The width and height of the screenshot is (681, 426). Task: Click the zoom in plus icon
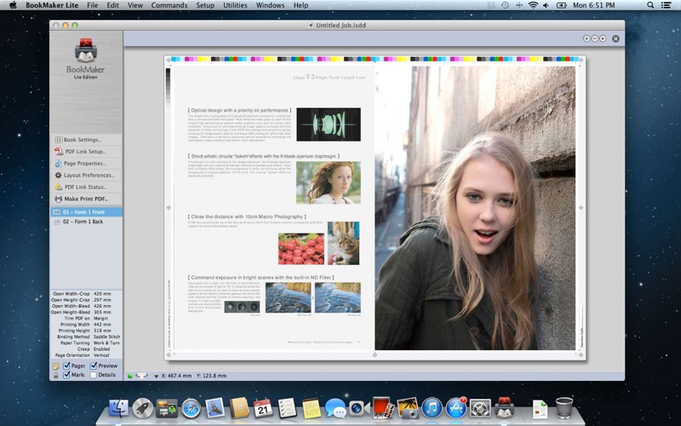point(587,38)
